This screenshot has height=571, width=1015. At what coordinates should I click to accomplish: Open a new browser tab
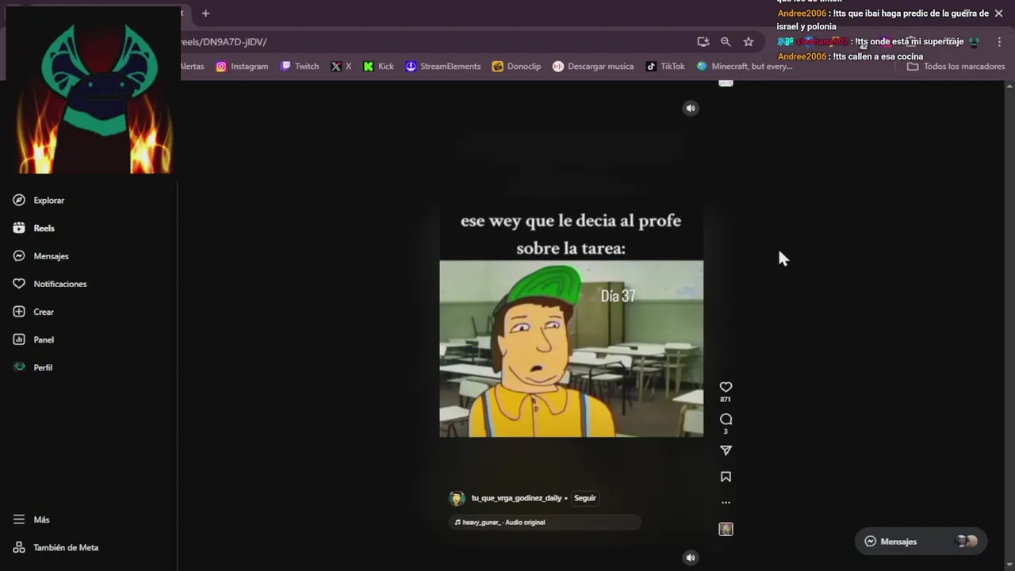[x=205, y=13]
